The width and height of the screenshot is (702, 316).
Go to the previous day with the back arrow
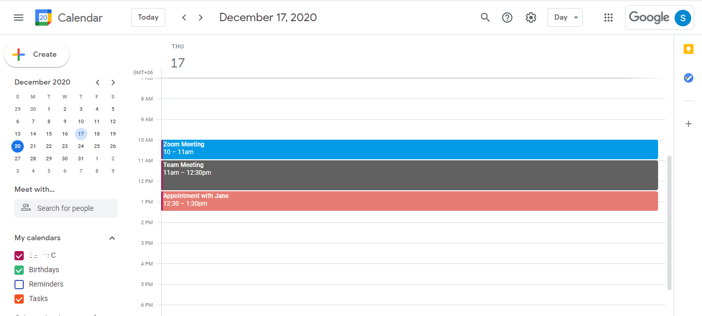point(184,17)
